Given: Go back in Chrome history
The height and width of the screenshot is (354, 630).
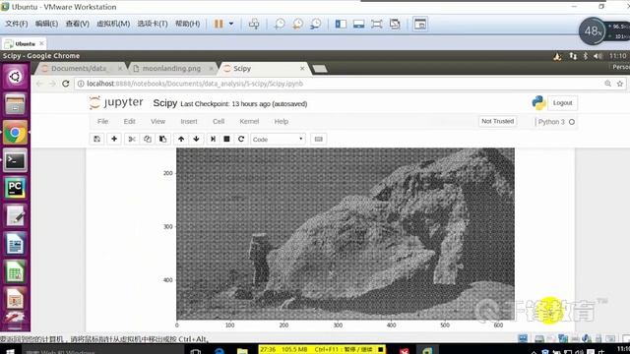Looking at the screenshot, I should 39,84.
